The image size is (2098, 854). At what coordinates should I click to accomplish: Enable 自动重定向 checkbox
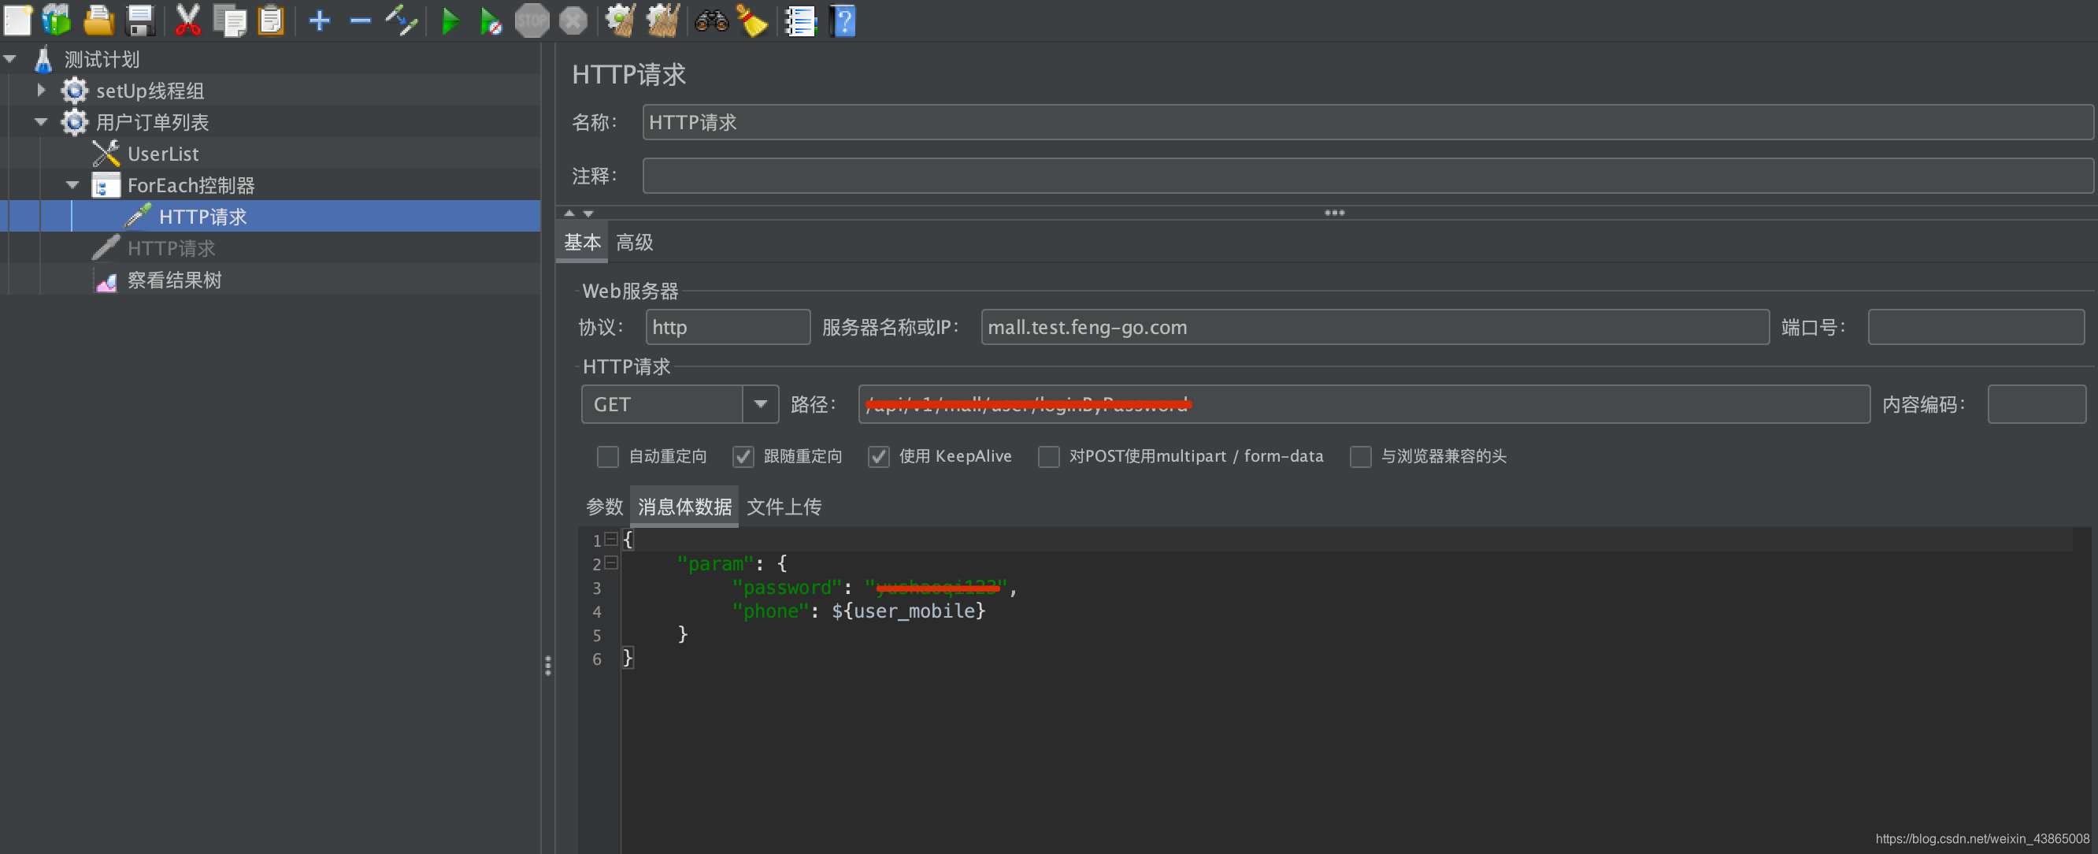point(607,456)
